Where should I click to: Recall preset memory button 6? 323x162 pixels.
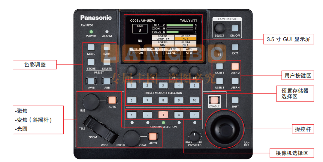[x=132, y=100]
